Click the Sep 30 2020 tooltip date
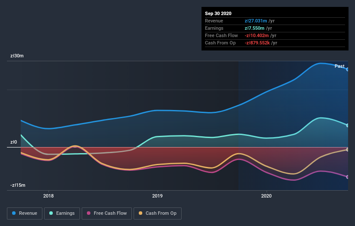355x226 pixels. click(218, 13)
